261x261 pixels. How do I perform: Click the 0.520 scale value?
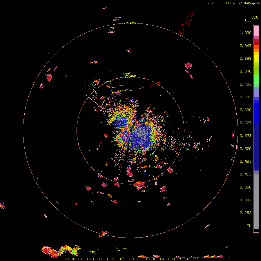[x=246, y=149]
